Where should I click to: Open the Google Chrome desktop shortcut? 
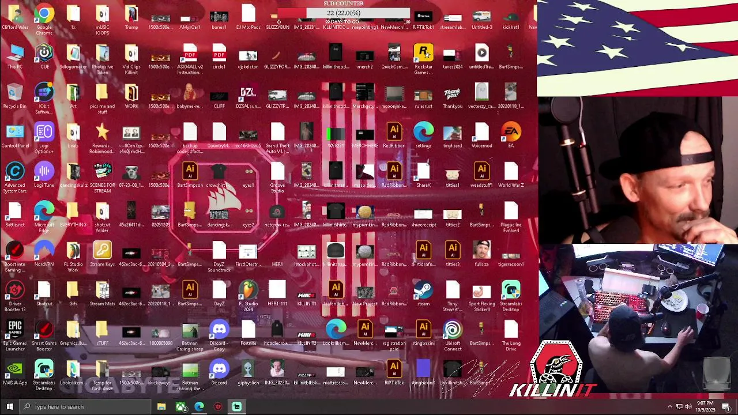coord(44,18)
